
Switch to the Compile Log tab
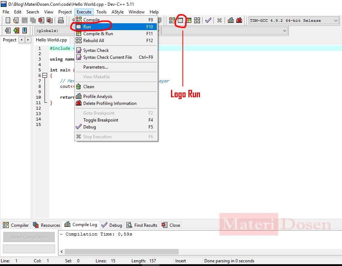(81, 225)
